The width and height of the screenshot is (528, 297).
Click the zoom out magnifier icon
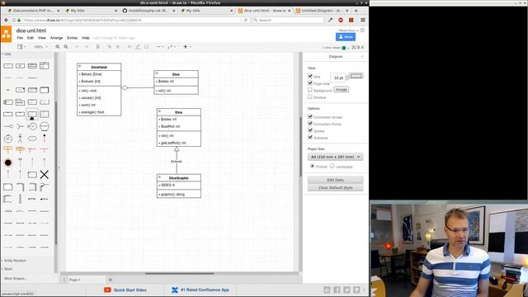pyautogui.click(x=66, y=47)
